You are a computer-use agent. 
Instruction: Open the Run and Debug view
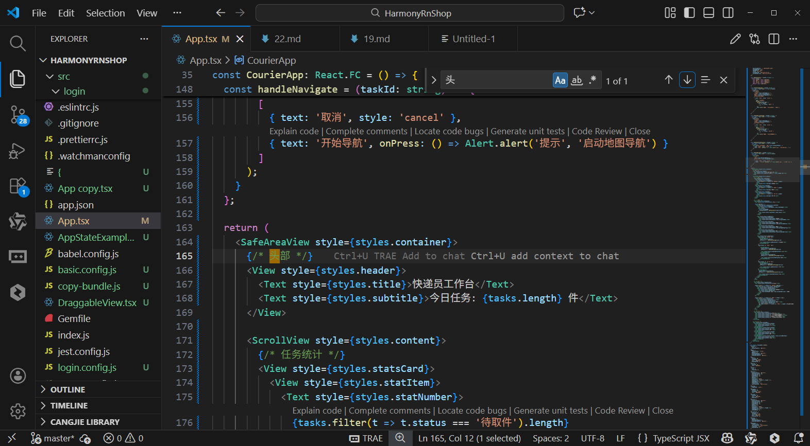[x=18, y=151]
